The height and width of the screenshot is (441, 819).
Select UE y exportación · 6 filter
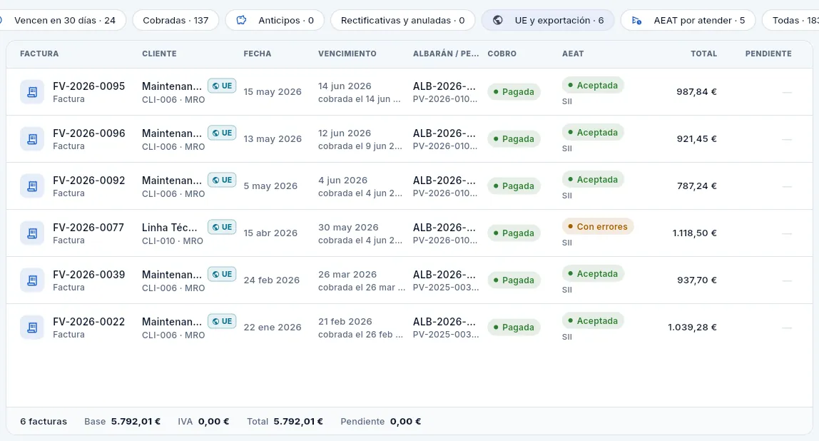(548, 21)
